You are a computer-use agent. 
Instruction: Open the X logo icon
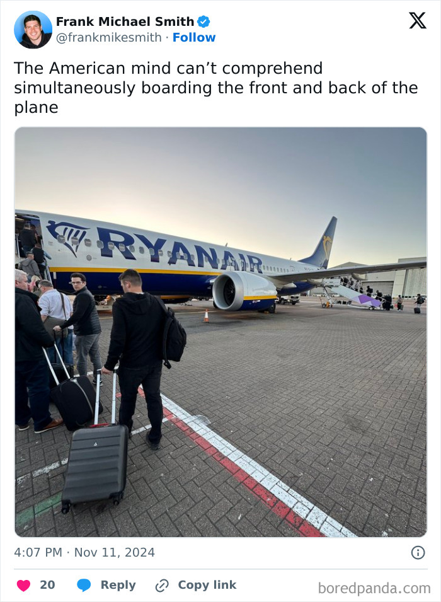point(418,20)
